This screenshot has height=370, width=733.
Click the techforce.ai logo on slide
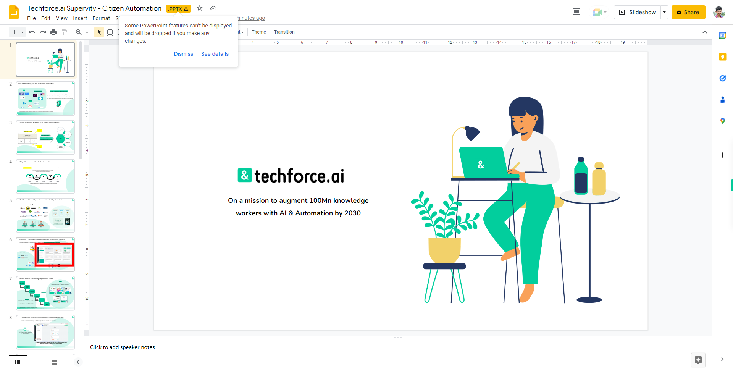[291, 176]
